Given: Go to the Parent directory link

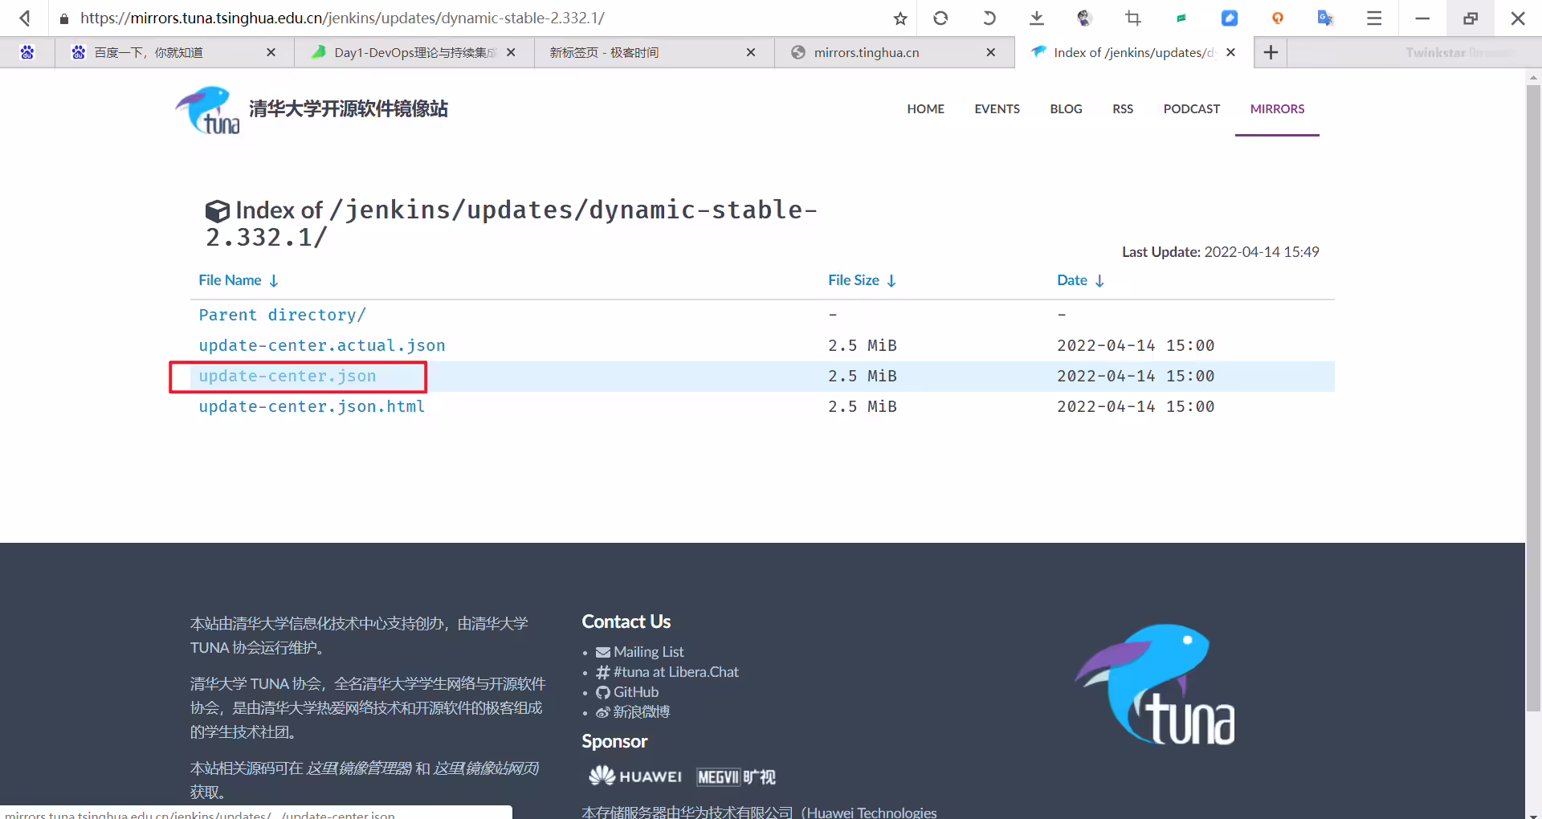Looking at the screenshot, I should (x=282, y=315).
